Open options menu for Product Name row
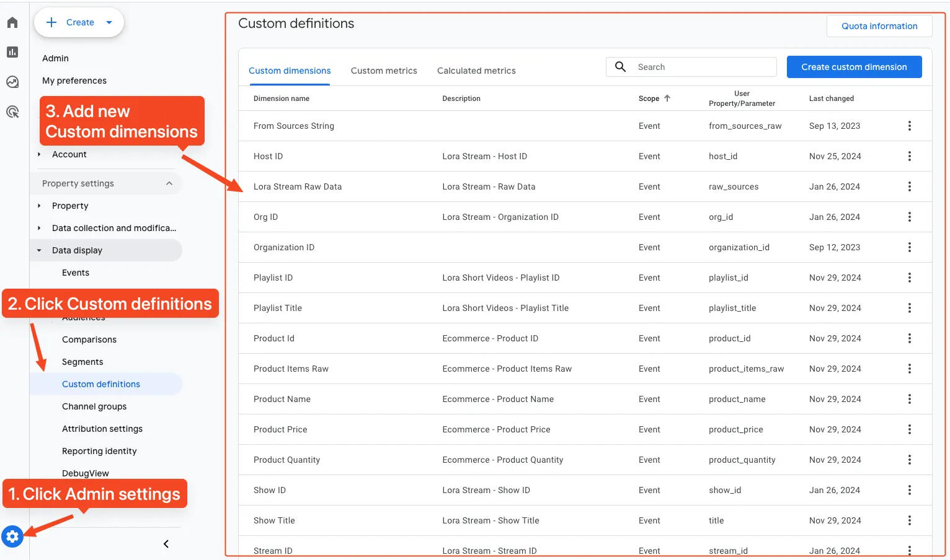Screen dimensions: 950x560 910,399
